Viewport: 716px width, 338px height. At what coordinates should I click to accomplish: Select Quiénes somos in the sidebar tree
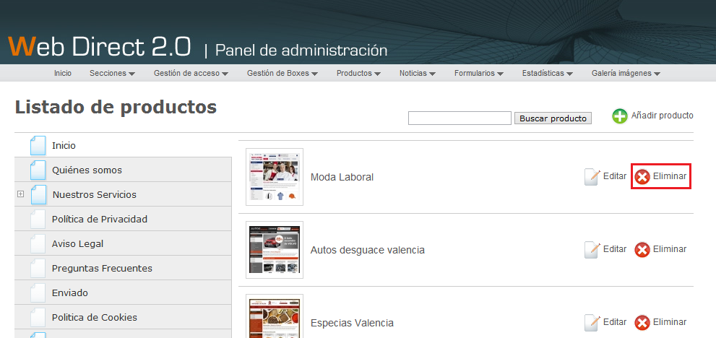point(87,170)
